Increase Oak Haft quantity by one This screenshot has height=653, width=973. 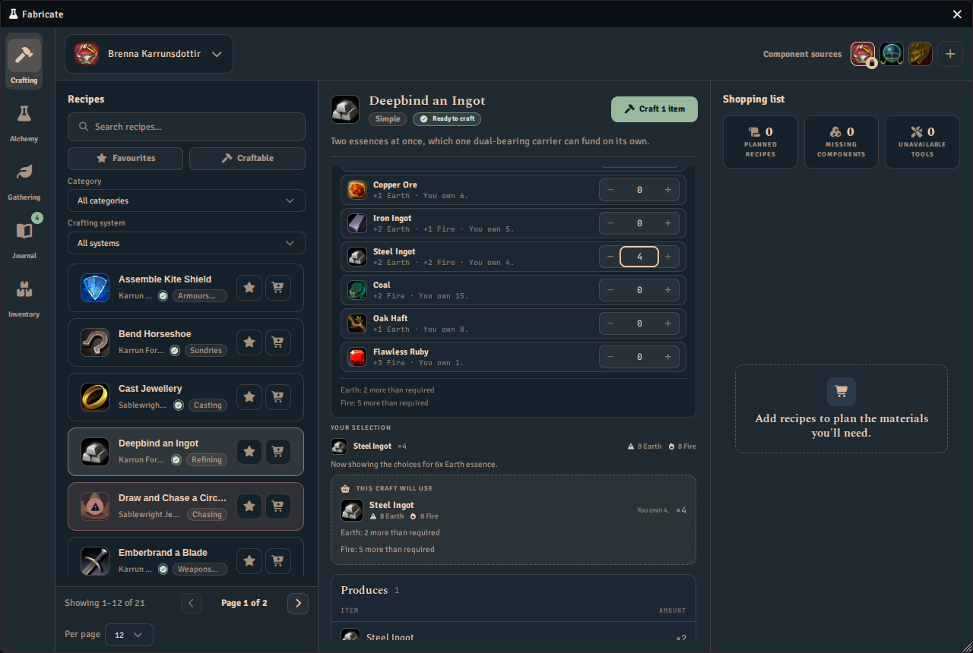(x=668, y=323)
